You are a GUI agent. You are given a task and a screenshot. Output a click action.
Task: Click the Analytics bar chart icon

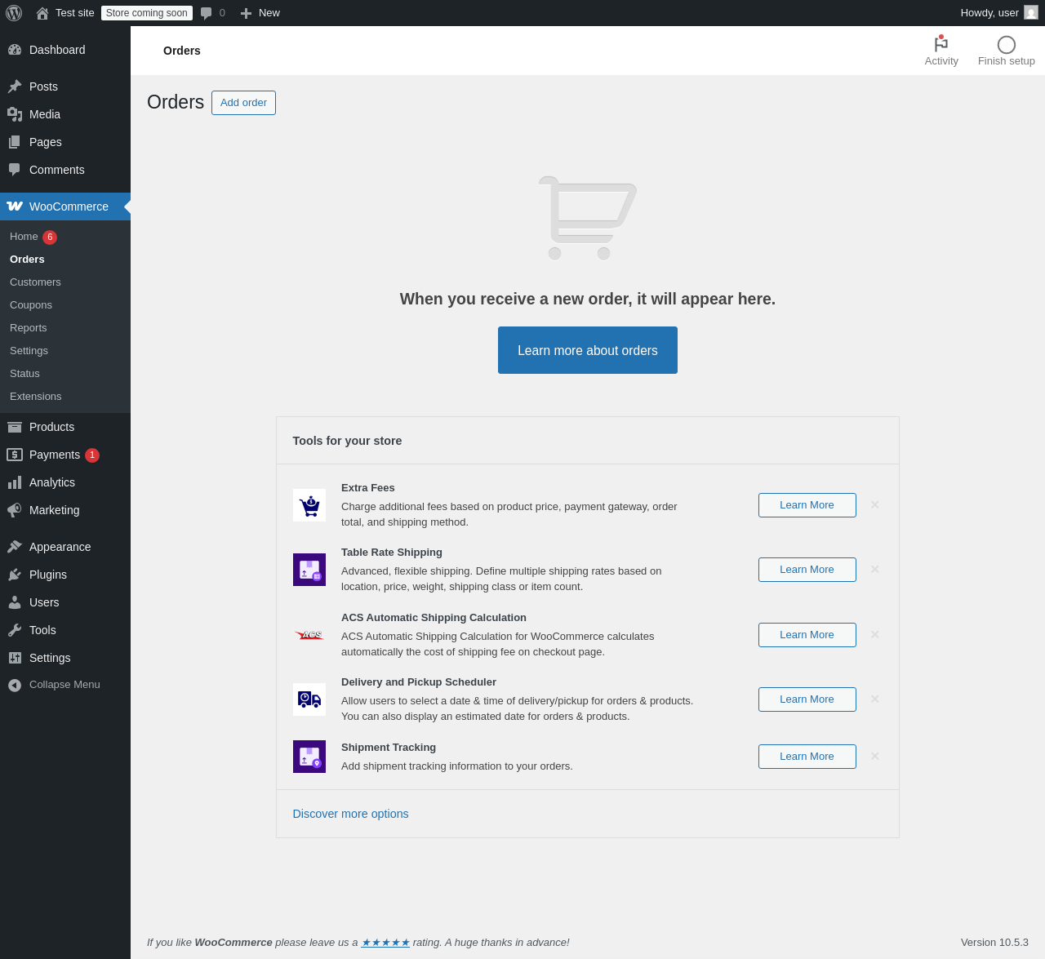(x=15, y=482)
